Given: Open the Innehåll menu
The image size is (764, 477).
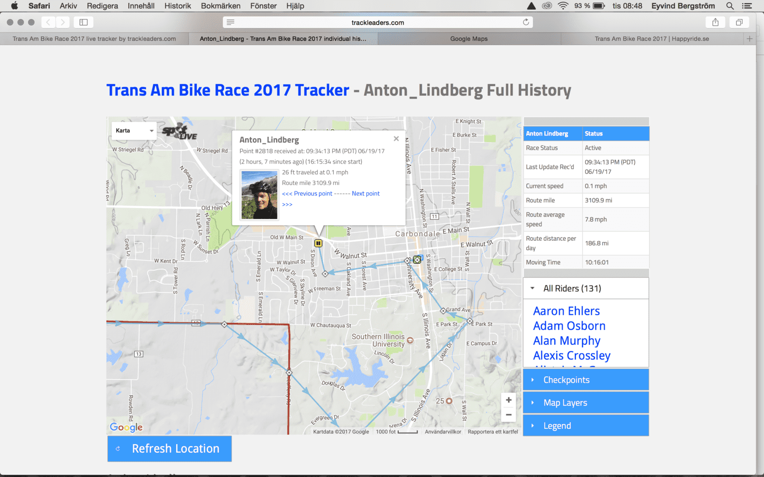Looking at the screenshot, I should coord(141,6).
